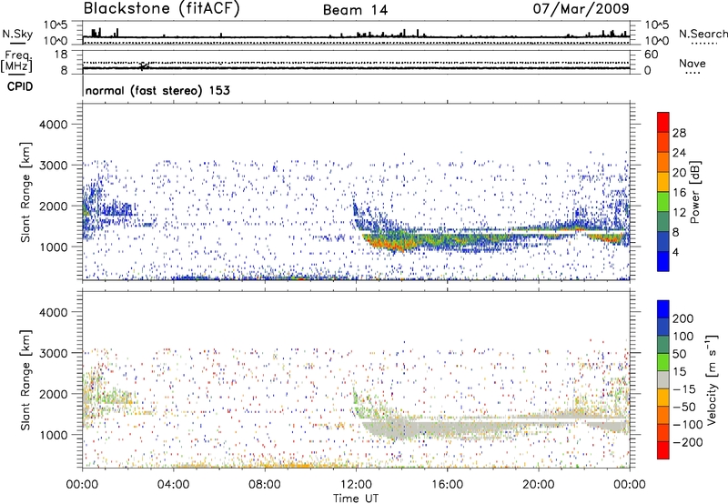
Task: Click the leftmost "00:00" time tick label
Action: pyautogui.click(x=82, y=485)
